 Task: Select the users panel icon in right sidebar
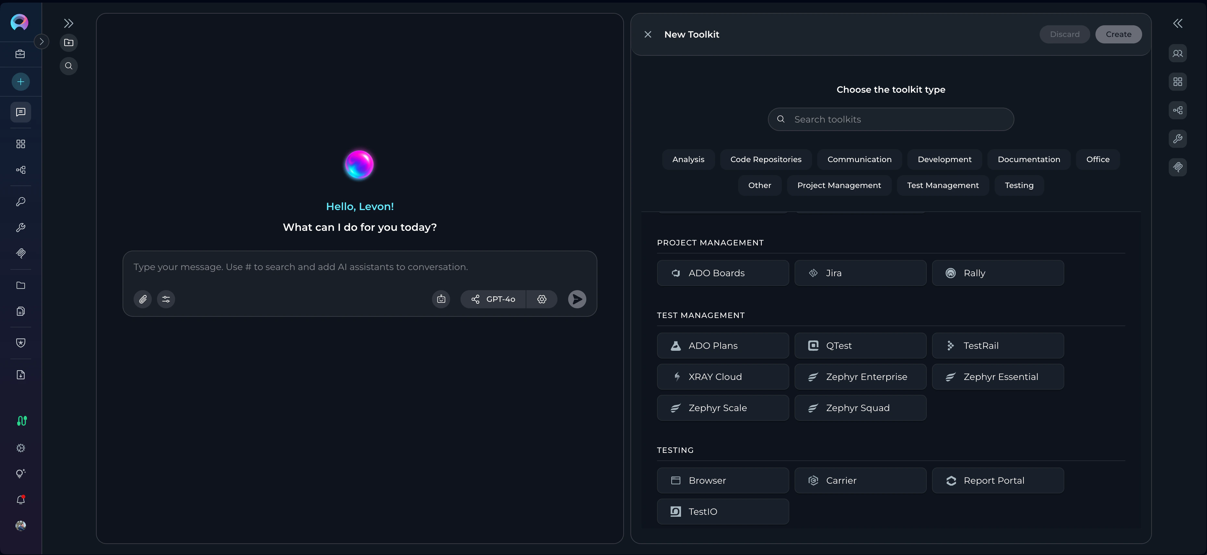coord(1178,53)
